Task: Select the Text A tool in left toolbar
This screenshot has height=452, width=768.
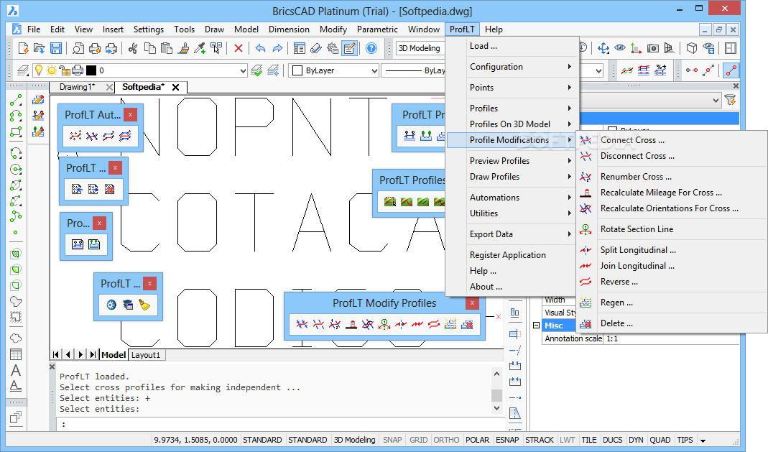Action: [16, 370]
